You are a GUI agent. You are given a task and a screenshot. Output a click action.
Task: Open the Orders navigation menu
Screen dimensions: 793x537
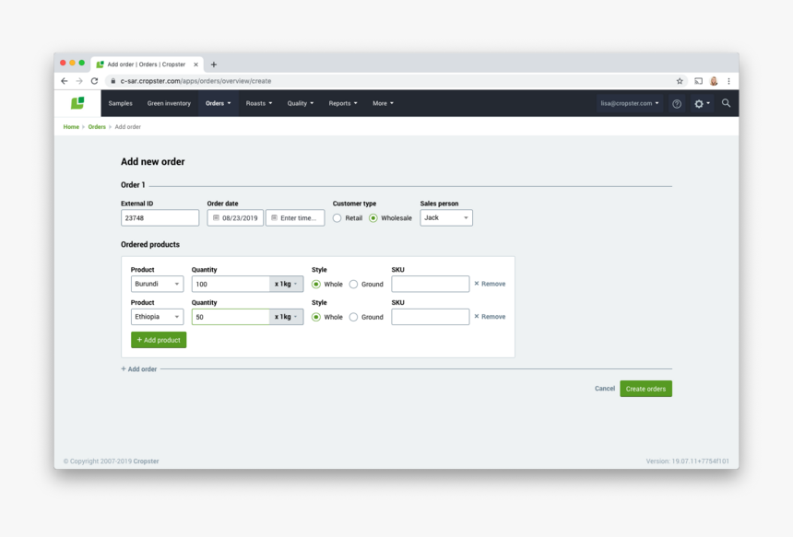(218, 103)
